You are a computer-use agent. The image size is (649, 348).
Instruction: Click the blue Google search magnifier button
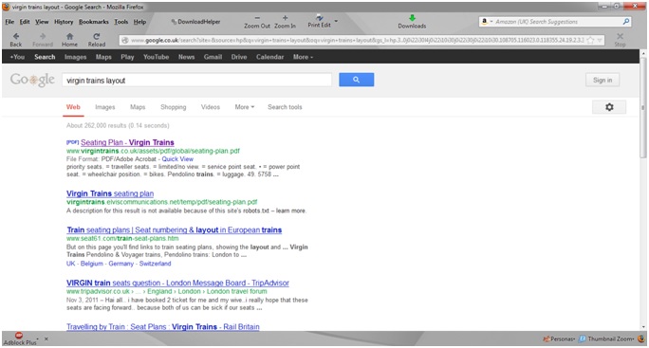coord(356,80)
